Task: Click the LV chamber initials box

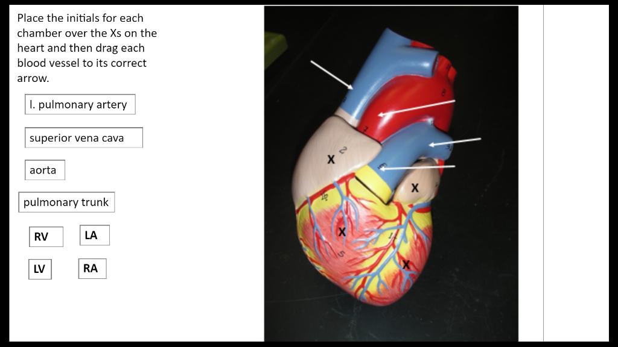Action: tap(40, 269)
